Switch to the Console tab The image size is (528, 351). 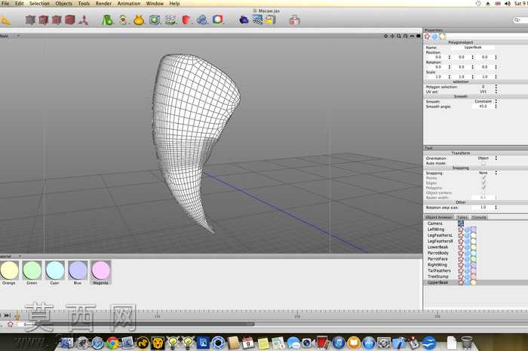tap(479, 217)
